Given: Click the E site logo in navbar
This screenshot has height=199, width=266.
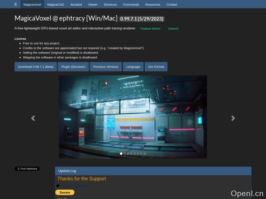Looking at the screenshot, I should [x=16, y=4].
